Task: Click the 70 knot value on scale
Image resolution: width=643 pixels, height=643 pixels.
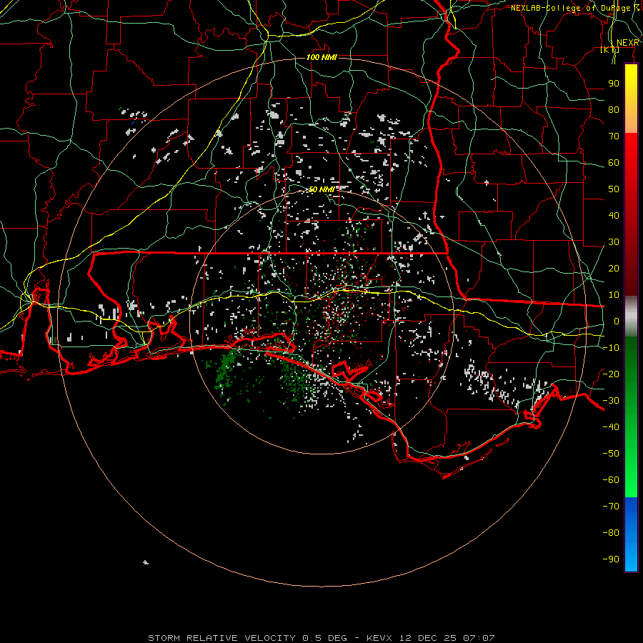Action: click(x=614, y=136)
